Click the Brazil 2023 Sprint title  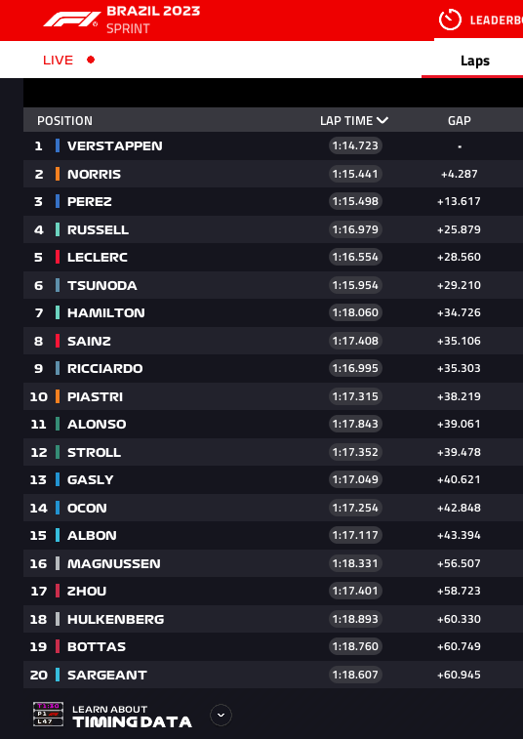(x=153, y=20)
